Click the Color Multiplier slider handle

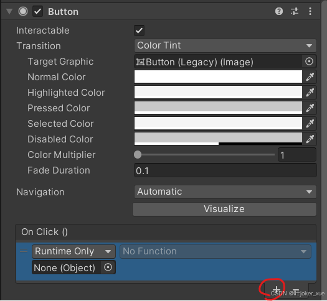[x=138, y=155]
